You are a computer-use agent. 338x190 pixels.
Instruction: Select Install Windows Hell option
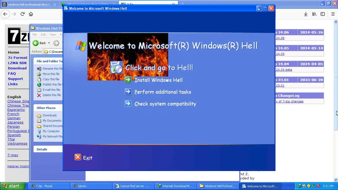[158, 80]
